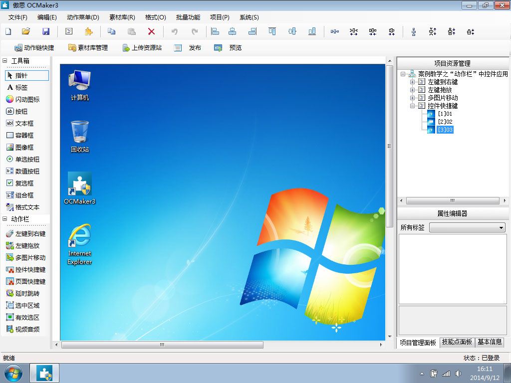Select the 指针 pointer tool

(27, 76)
